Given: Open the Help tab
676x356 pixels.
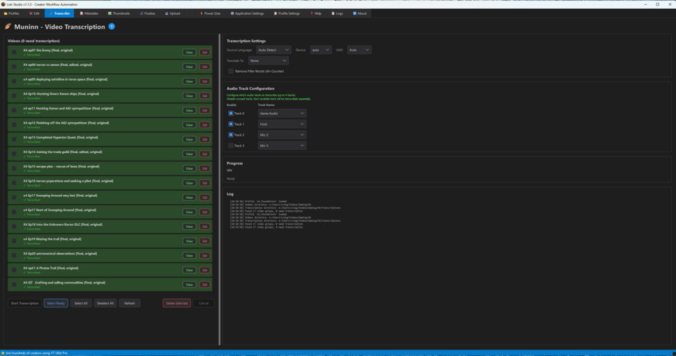Looking at the screenshot, I should 315,13.
